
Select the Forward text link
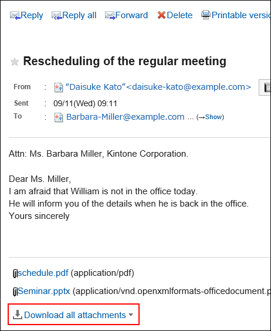point(132,15)
